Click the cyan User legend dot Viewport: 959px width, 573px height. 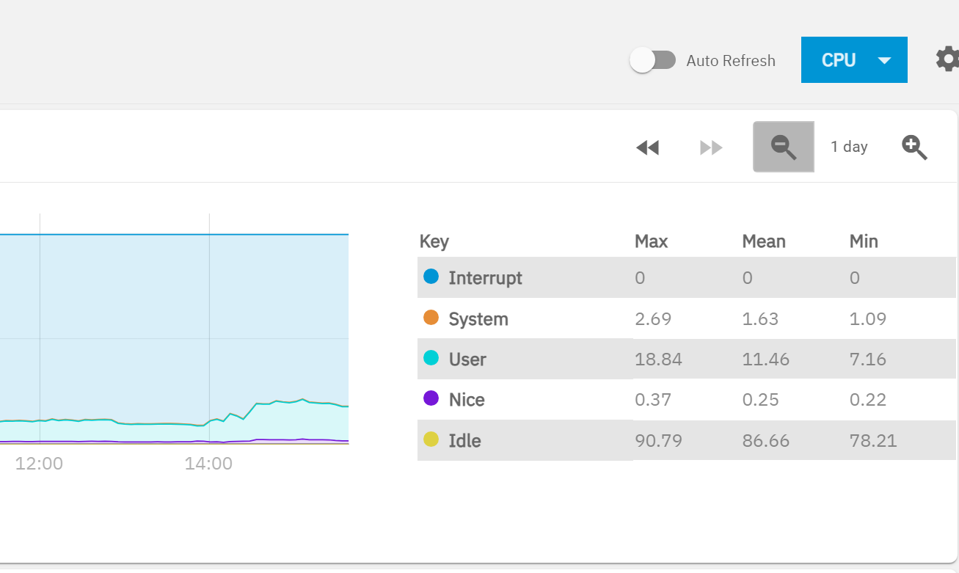[x=431, y=358]
